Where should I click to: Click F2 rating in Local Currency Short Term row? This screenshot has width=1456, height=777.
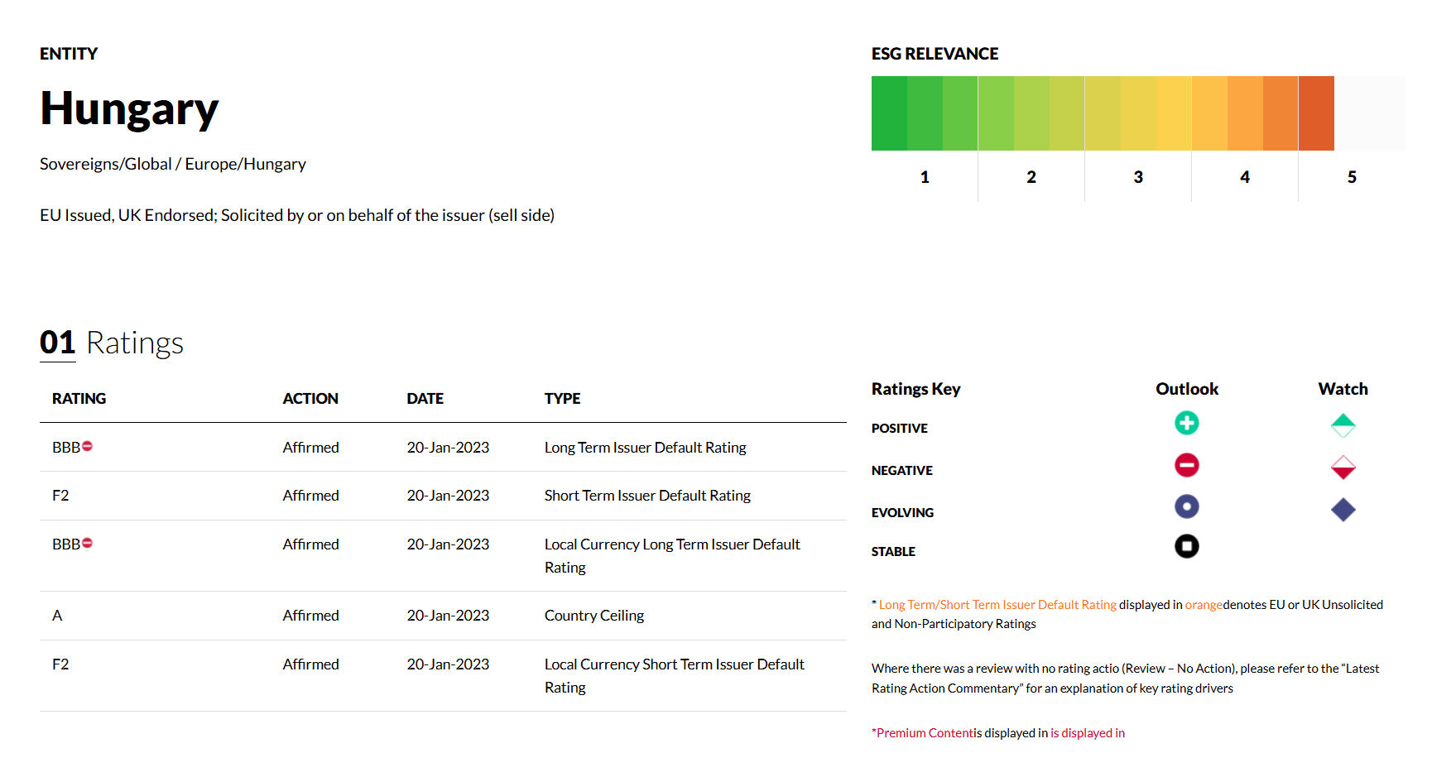coord(60,664)
